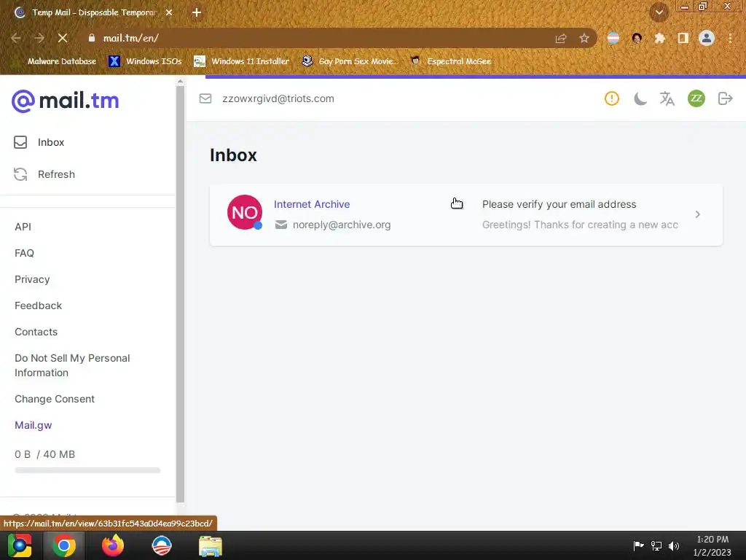Click the address bar URL mail.tm/en/
This screenshot has width=746, height=560.
[x=131, y=38]
